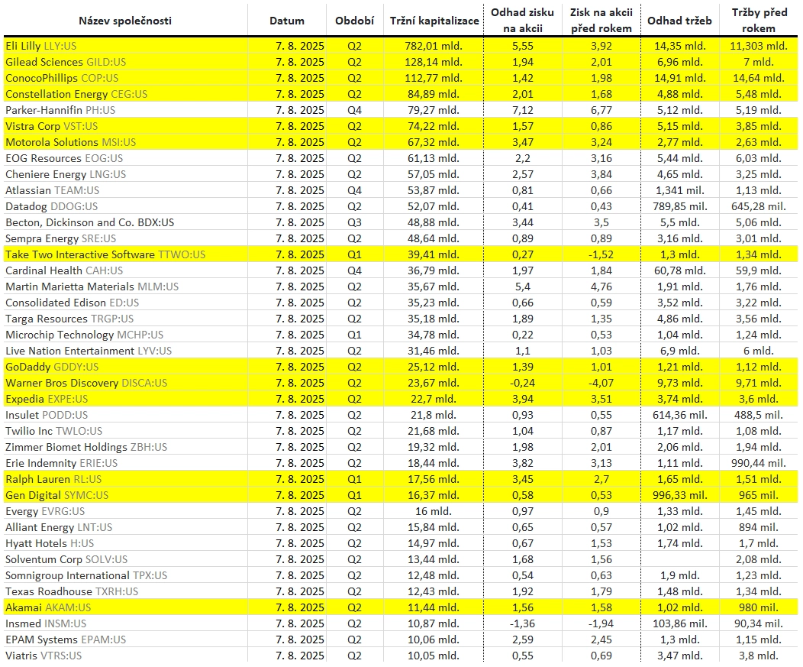Click Evergy's market cap 16 mld.
This screenshot has width=803, height=667.
[x=434, y=510]
